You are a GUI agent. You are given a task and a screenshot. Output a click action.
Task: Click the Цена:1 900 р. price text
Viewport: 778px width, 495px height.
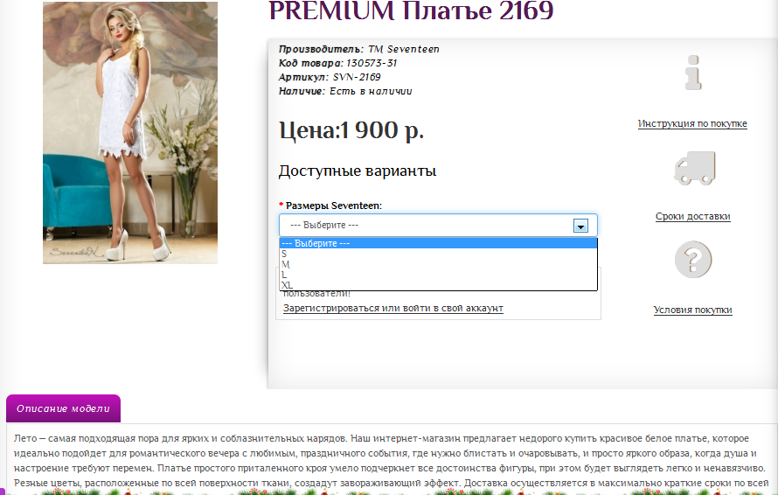coord(351,130)
